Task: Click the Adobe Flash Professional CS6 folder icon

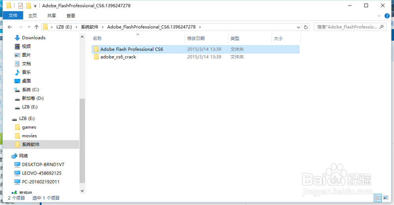Action: tap(96, 49)
